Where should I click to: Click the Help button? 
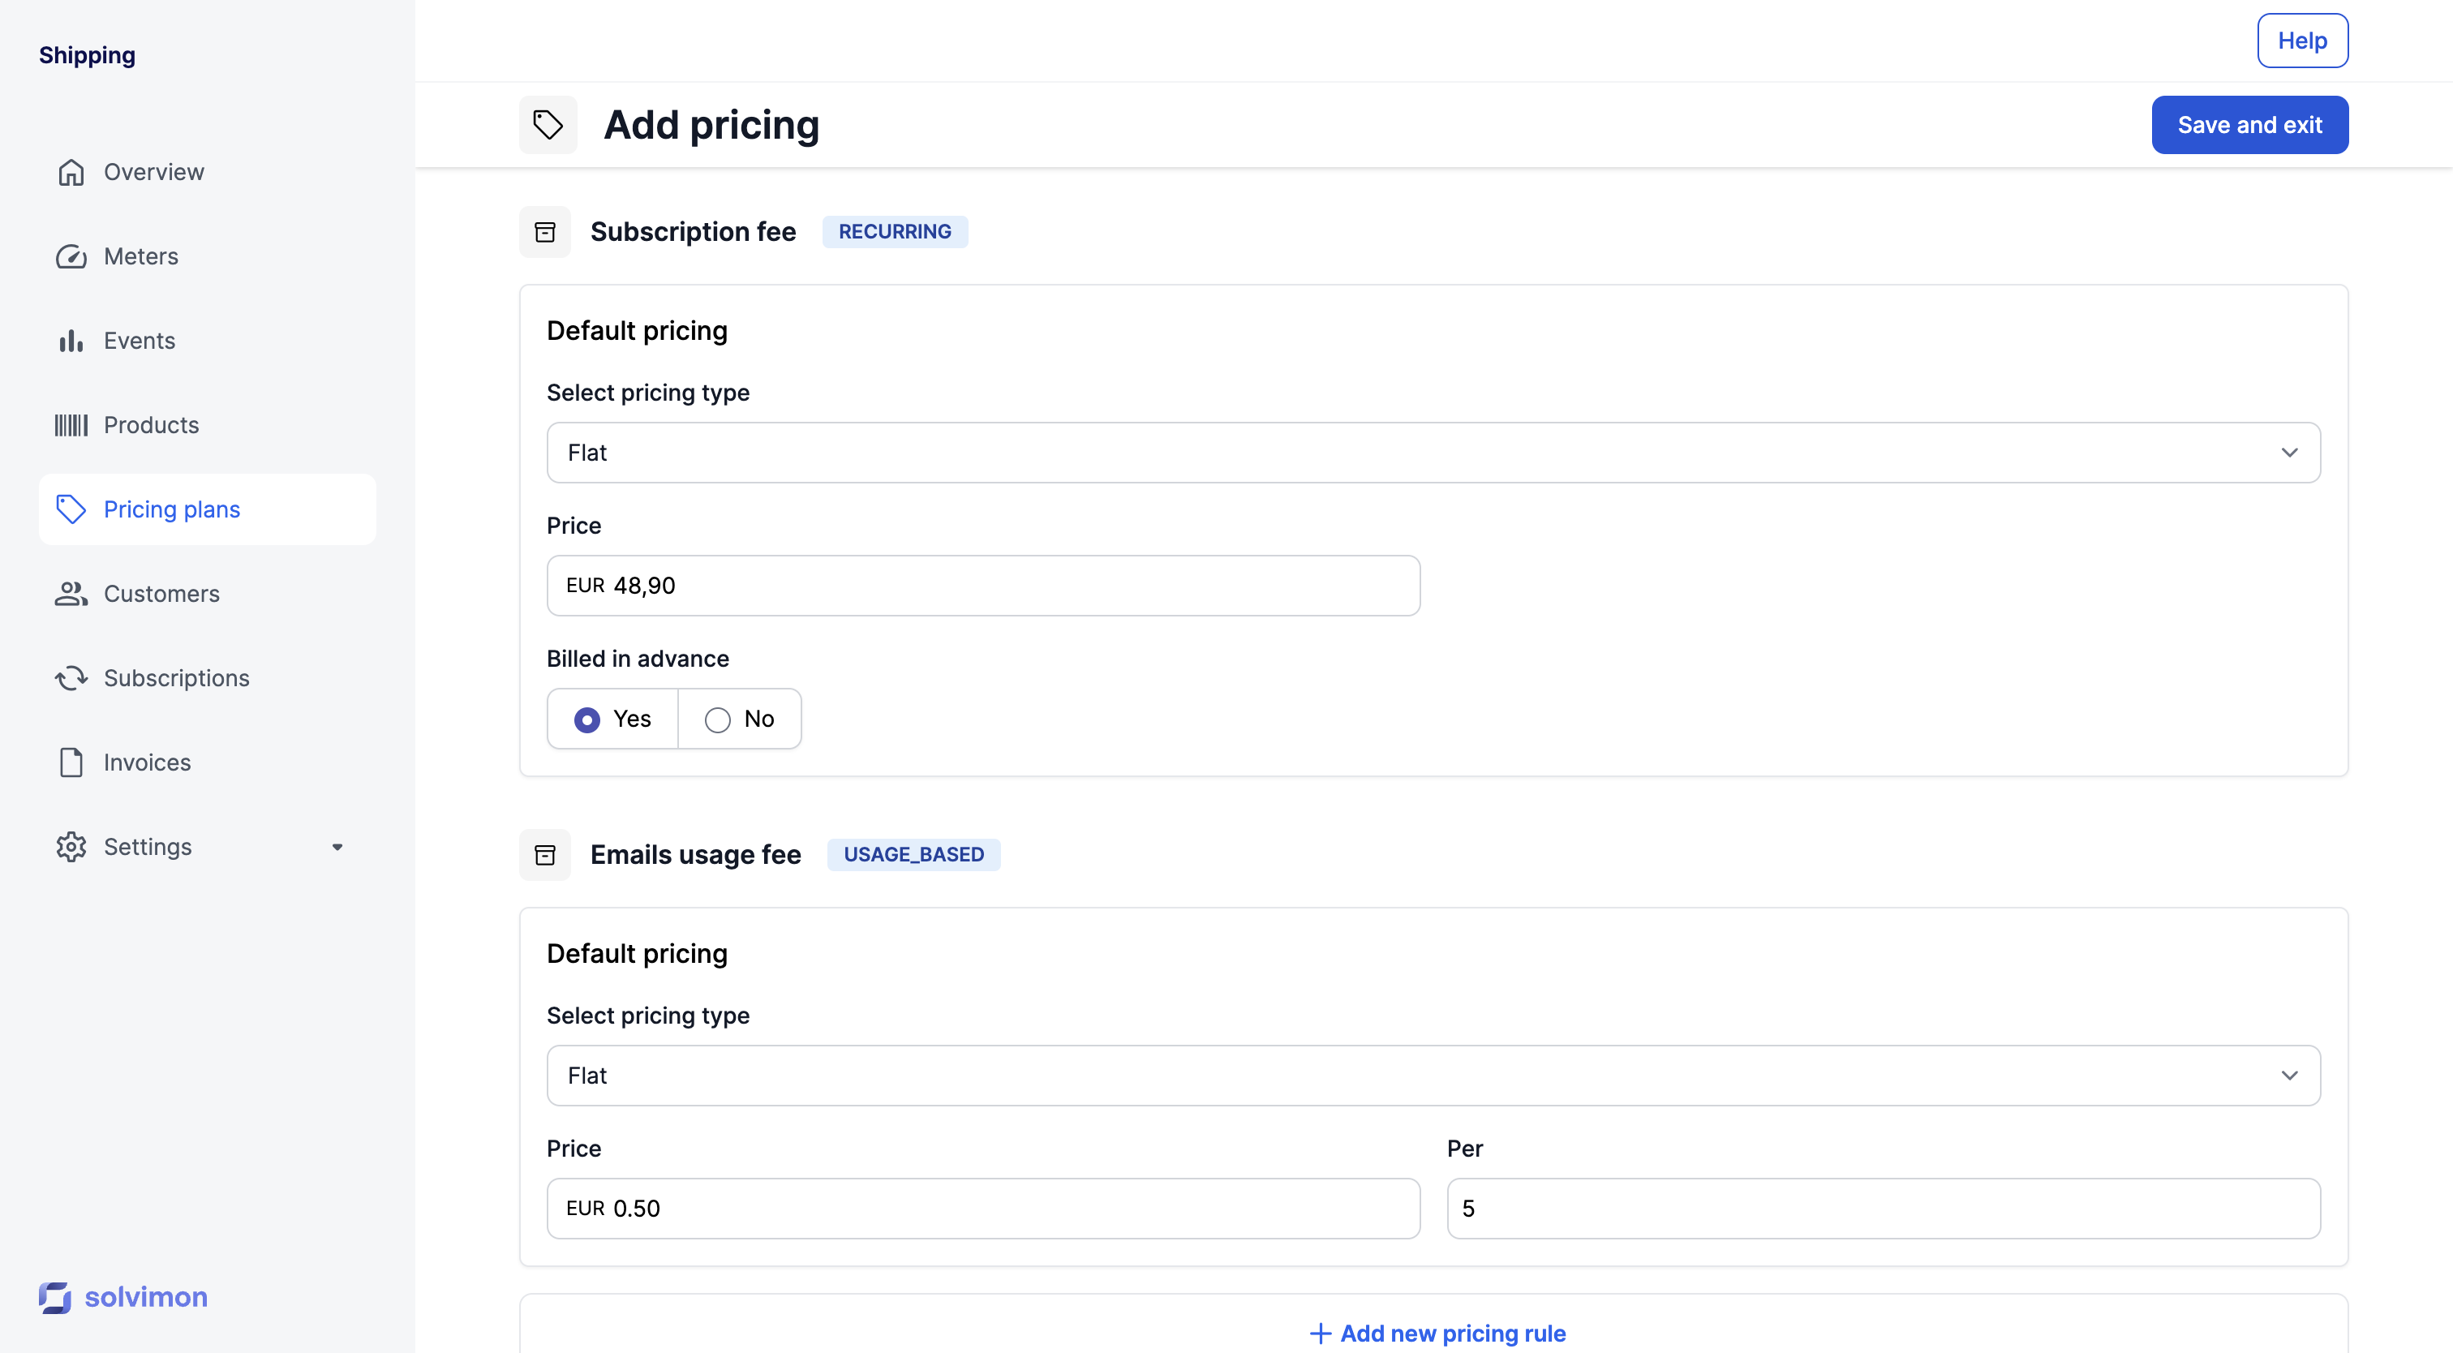coord(2301,41)
